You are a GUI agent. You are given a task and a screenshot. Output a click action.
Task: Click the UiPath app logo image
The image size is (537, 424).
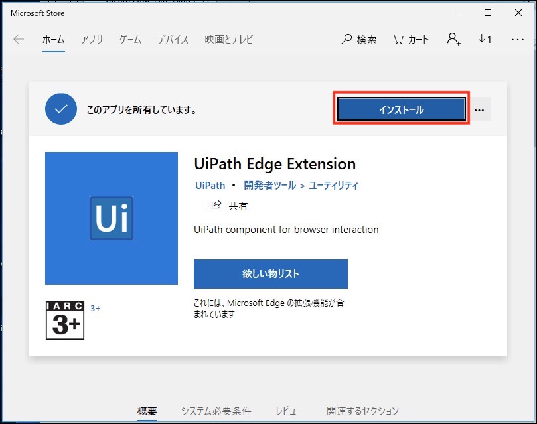[x=112, y=218]
